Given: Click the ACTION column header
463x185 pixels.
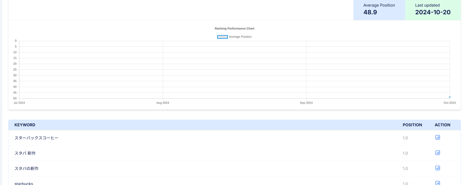Looking at the screenshot, I should coord(442,125).
